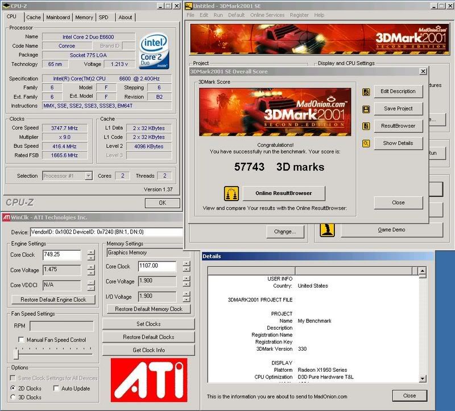Viewport: 455px width, 411px height.
Task: Click the Intel Core 2 Duo logo
Action: point(154,51)
